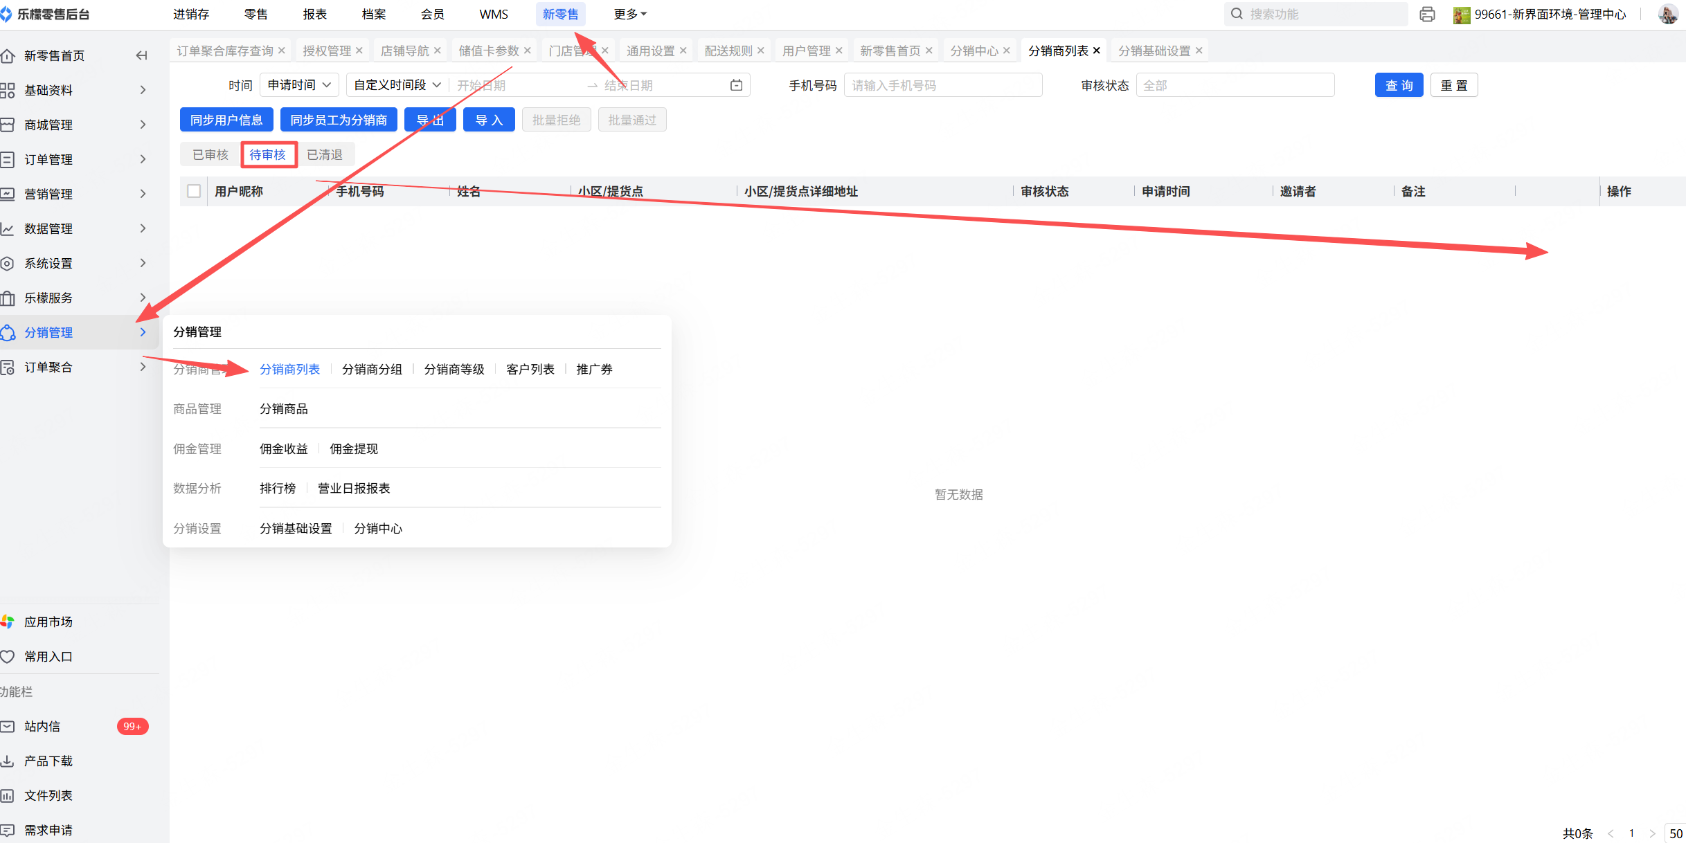Click the 站内信 mail icon
This screenshot has width=1686, height=843.
pyautogui.click(x=8, y=726)
